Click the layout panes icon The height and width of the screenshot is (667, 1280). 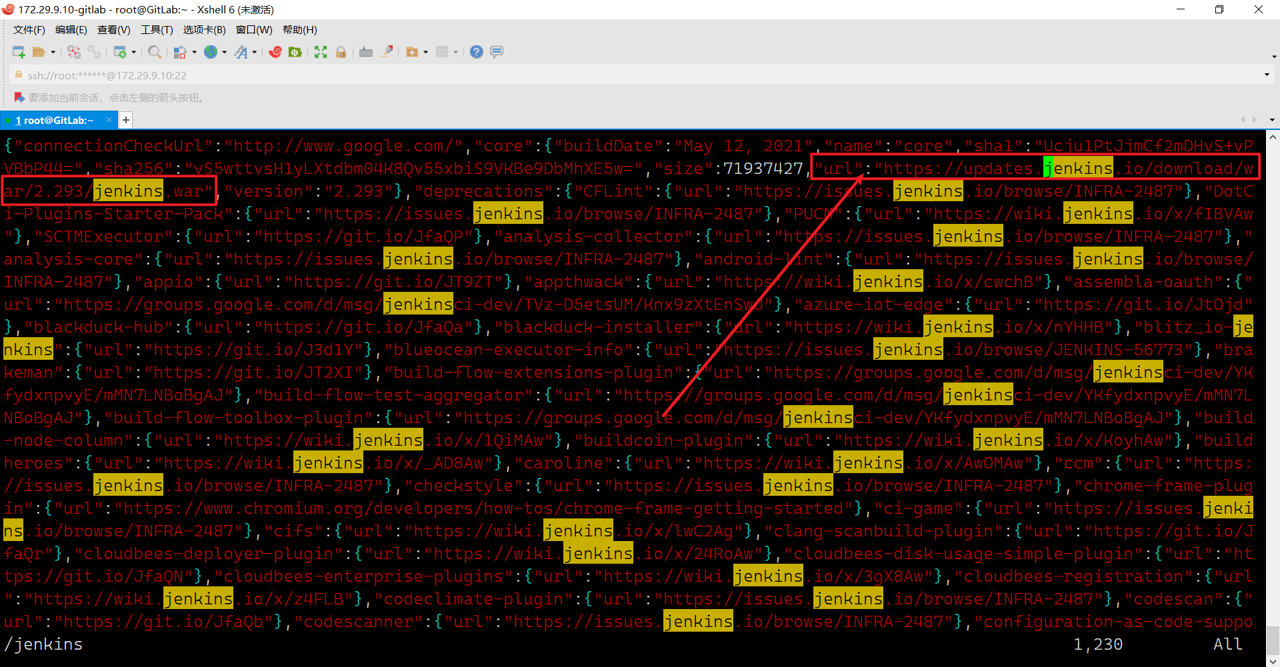pos(442,52)
